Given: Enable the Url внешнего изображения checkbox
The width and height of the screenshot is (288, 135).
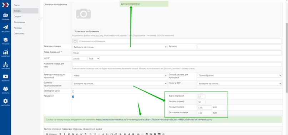Looking at the screenshot, I should tap(75, 41).
